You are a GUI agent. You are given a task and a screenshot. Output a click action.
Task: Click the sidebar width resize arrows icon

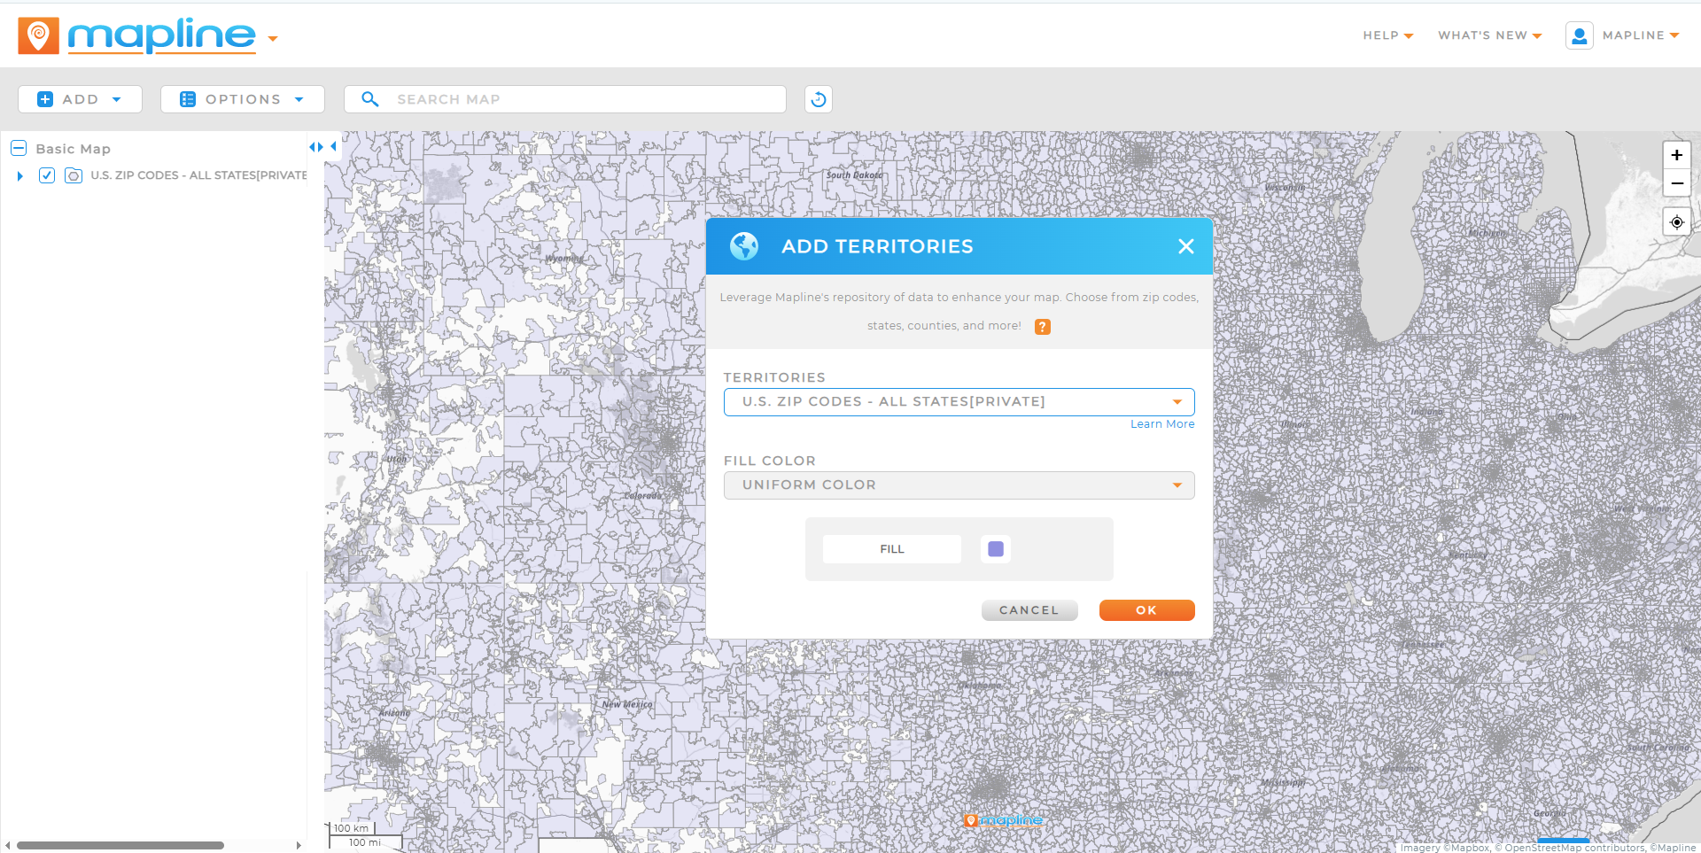[x=315, y=147]
